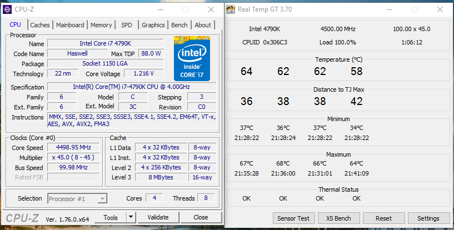The width and height of the screenshot is (454, 230).
Task: Click the CPUID 0x306C3 text
Action: 265,42
